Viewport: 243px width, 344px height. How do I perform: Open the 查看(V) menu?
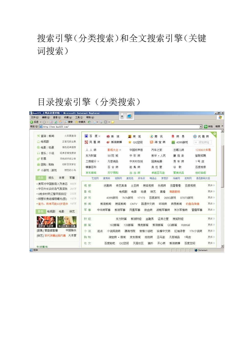(57, 117)
